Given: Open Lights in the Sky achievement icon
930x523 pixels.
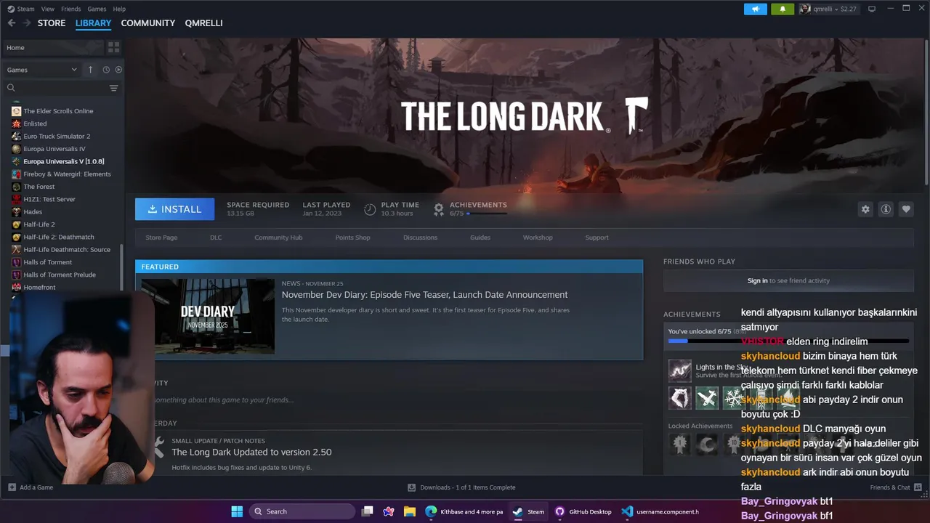Looking at the screenshot, I should (x=680, y=370).
